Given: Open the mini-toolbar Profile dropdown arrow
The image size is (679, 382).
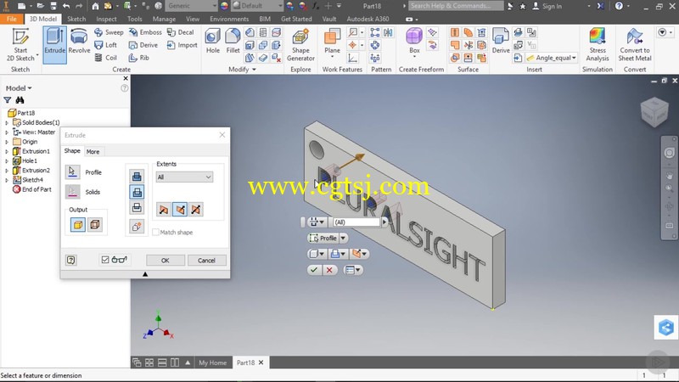Looking at the screenshot, I should click(x=343, y=238).
